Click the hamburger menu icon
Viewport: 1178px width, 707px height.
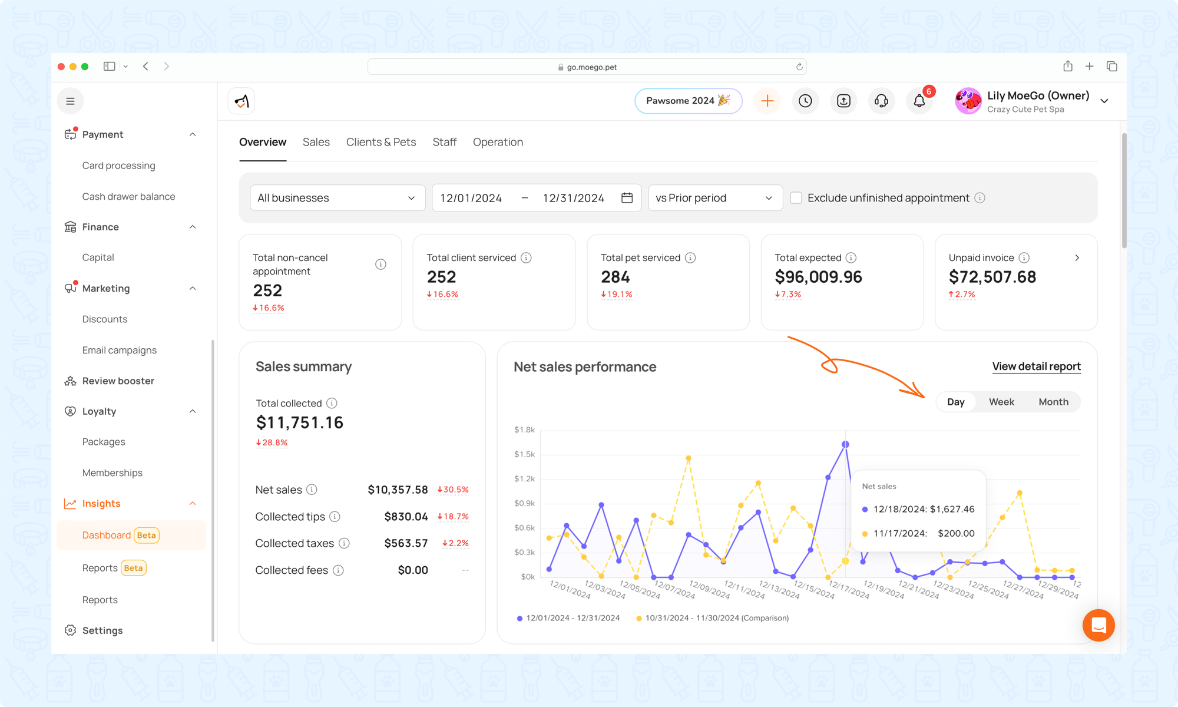[x=70, y=101]
